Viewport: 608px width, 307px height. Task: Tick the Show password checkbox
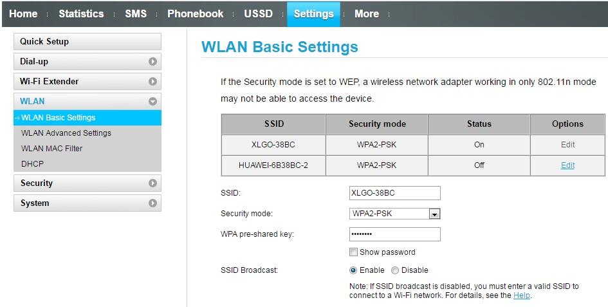pyautogui.click(x=353, y=252)
